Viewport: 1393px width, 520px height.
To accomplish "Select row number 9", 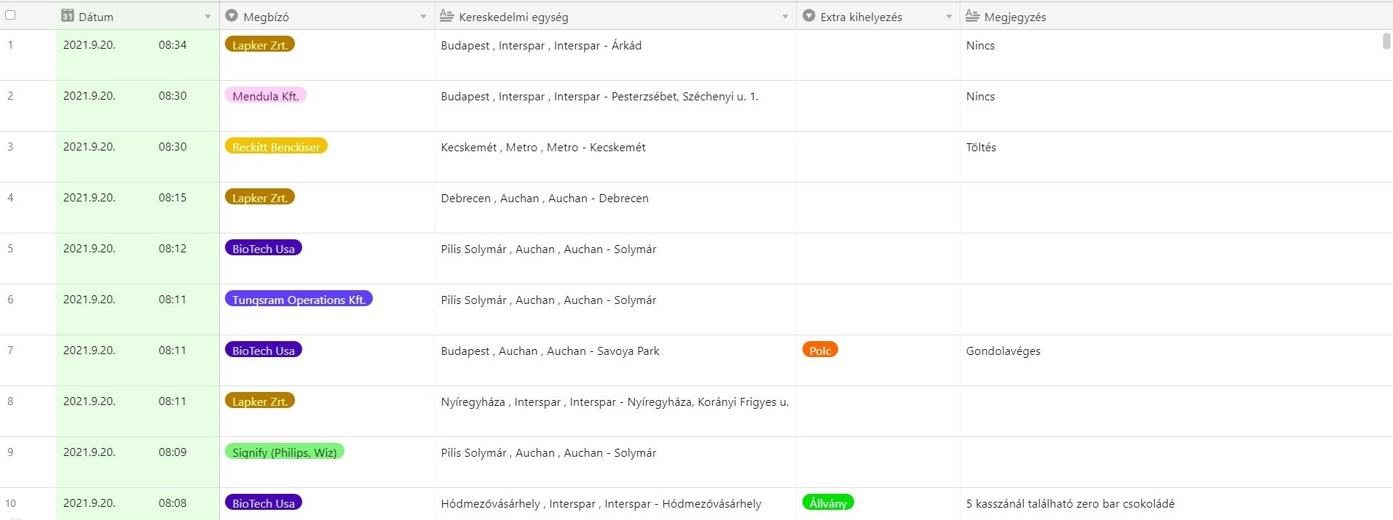I will [x=10, y=452].
